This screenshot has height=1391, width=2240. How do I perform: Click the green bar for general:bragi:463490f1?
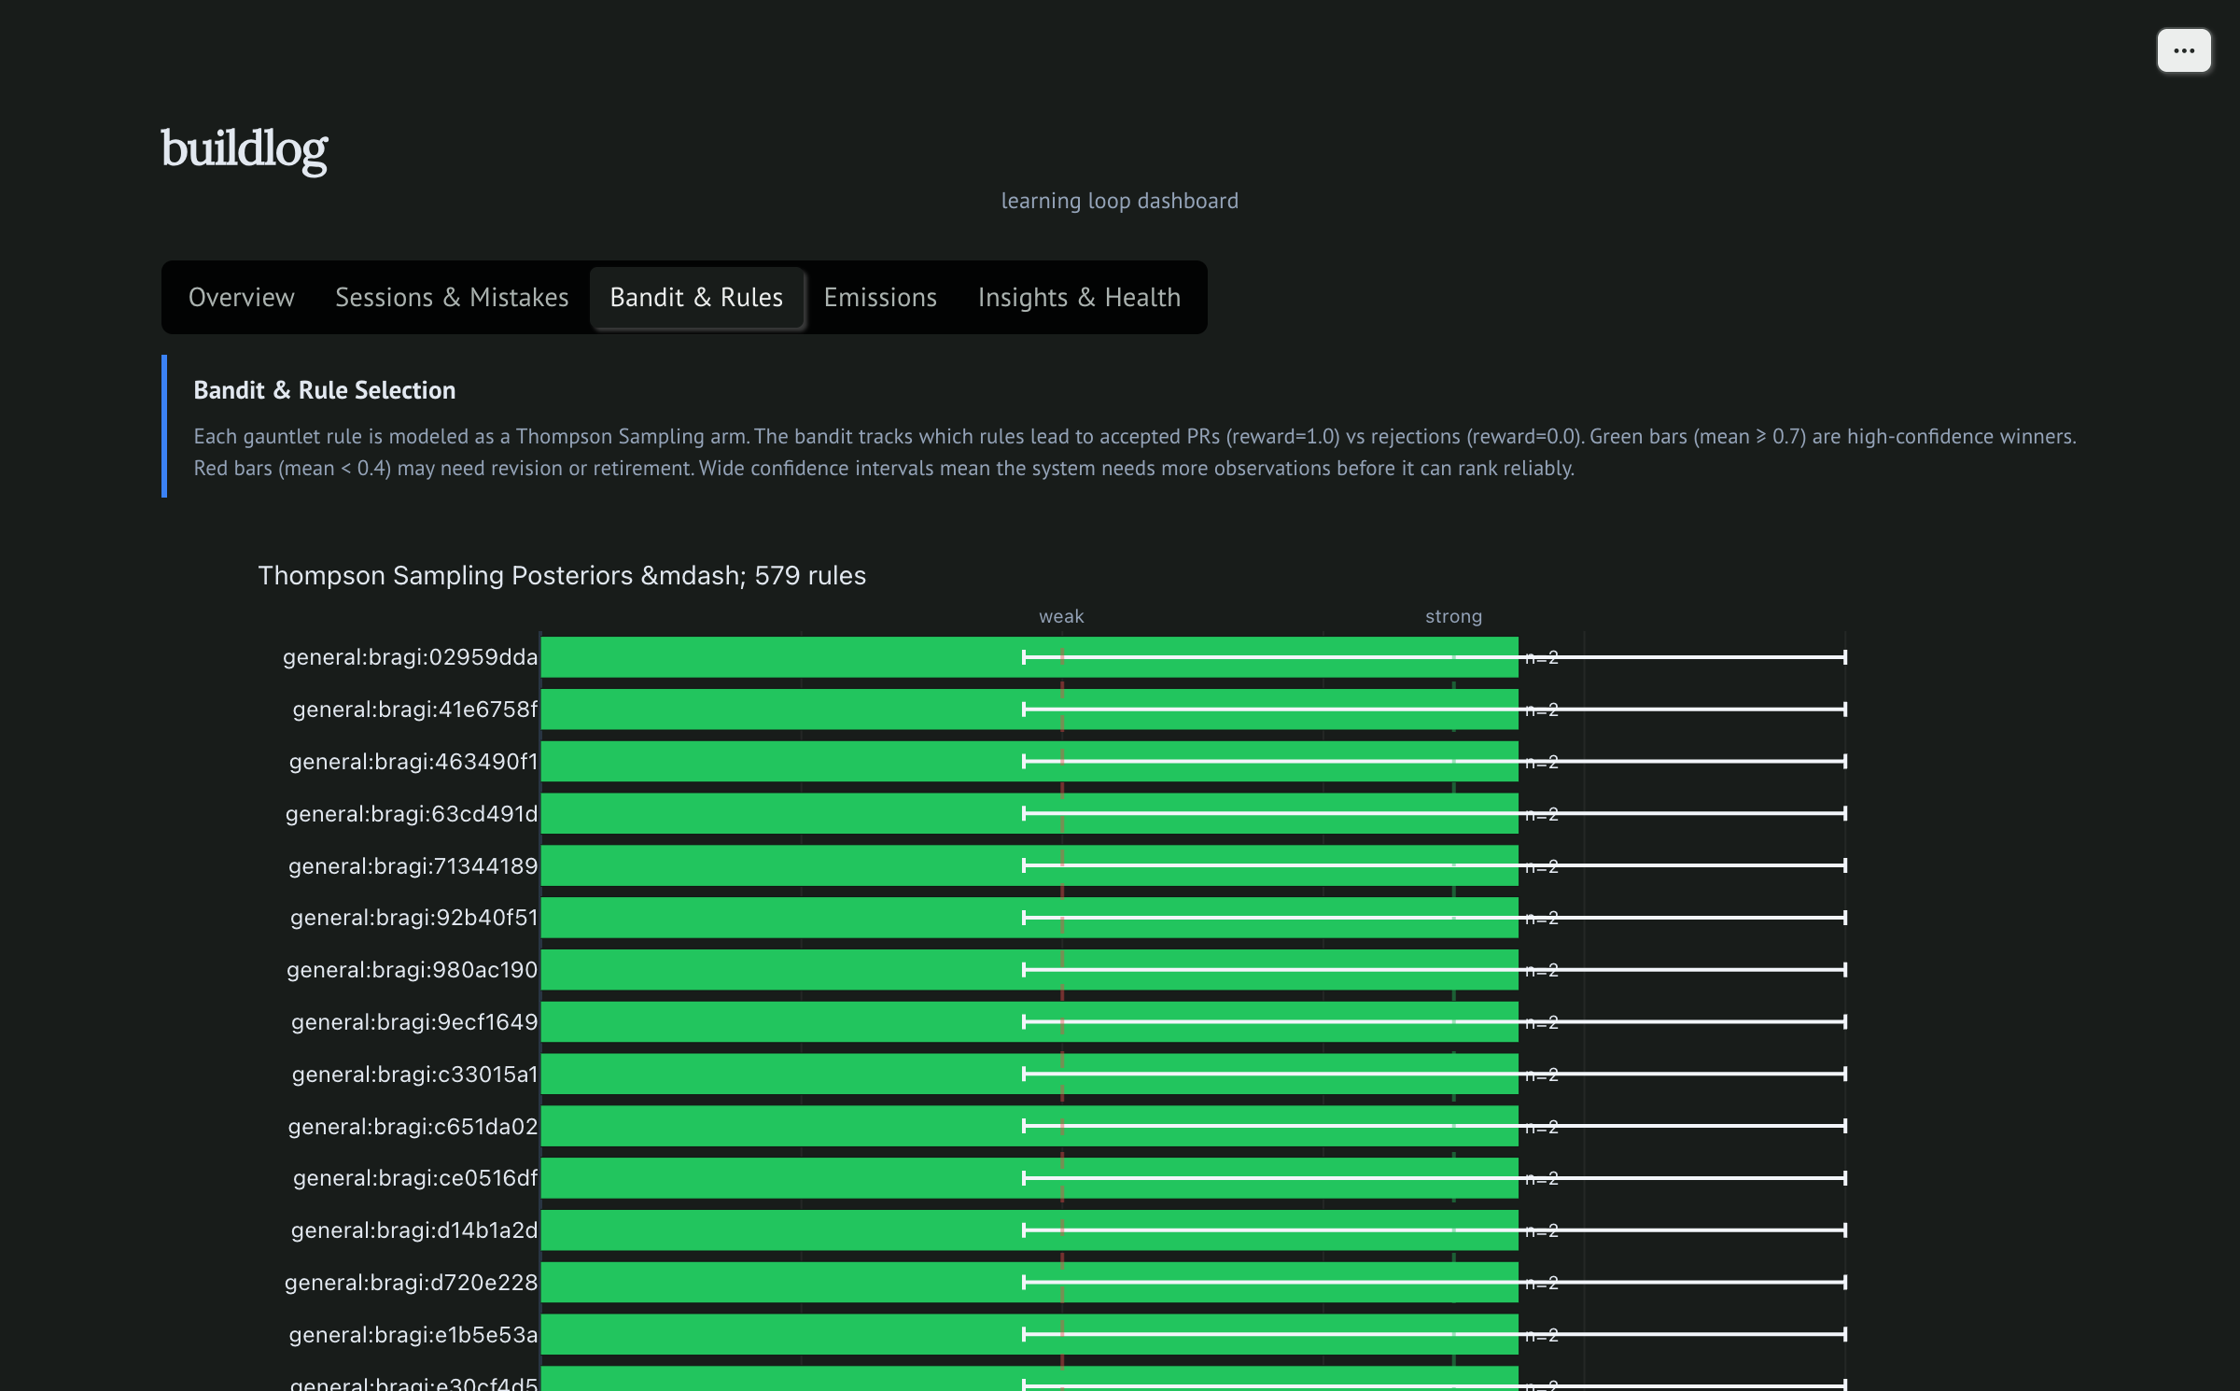click(784, 762)
